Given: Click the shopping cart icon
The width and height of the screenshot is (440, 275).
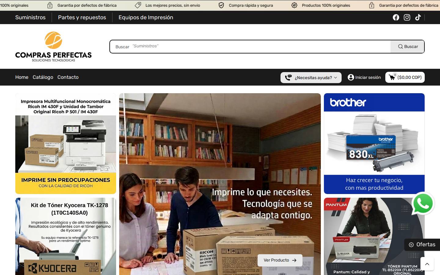Looking at the screenshot, I should [x=392, y=77].
